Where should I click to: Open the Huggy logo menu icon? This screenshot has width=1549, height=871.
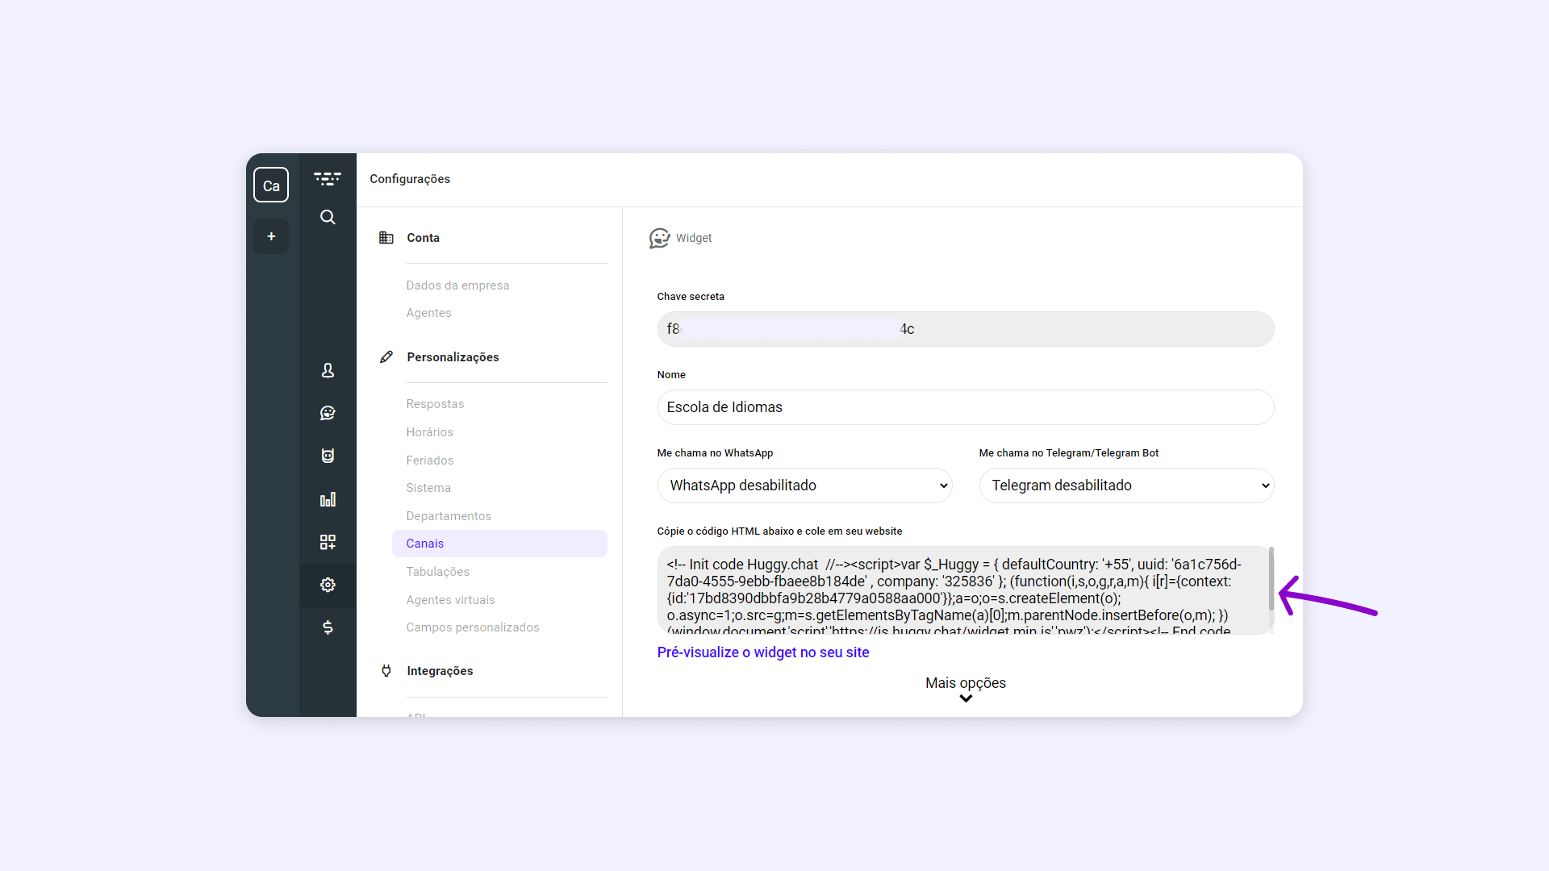coord(328,179)
